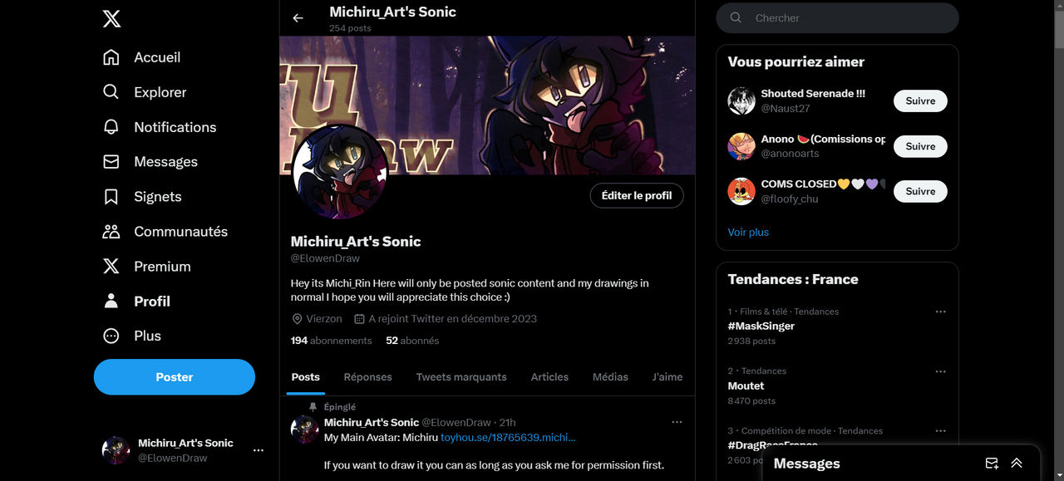Open the pinned tweet's more options menu
1064x481 pixels.
coord(677,422)
